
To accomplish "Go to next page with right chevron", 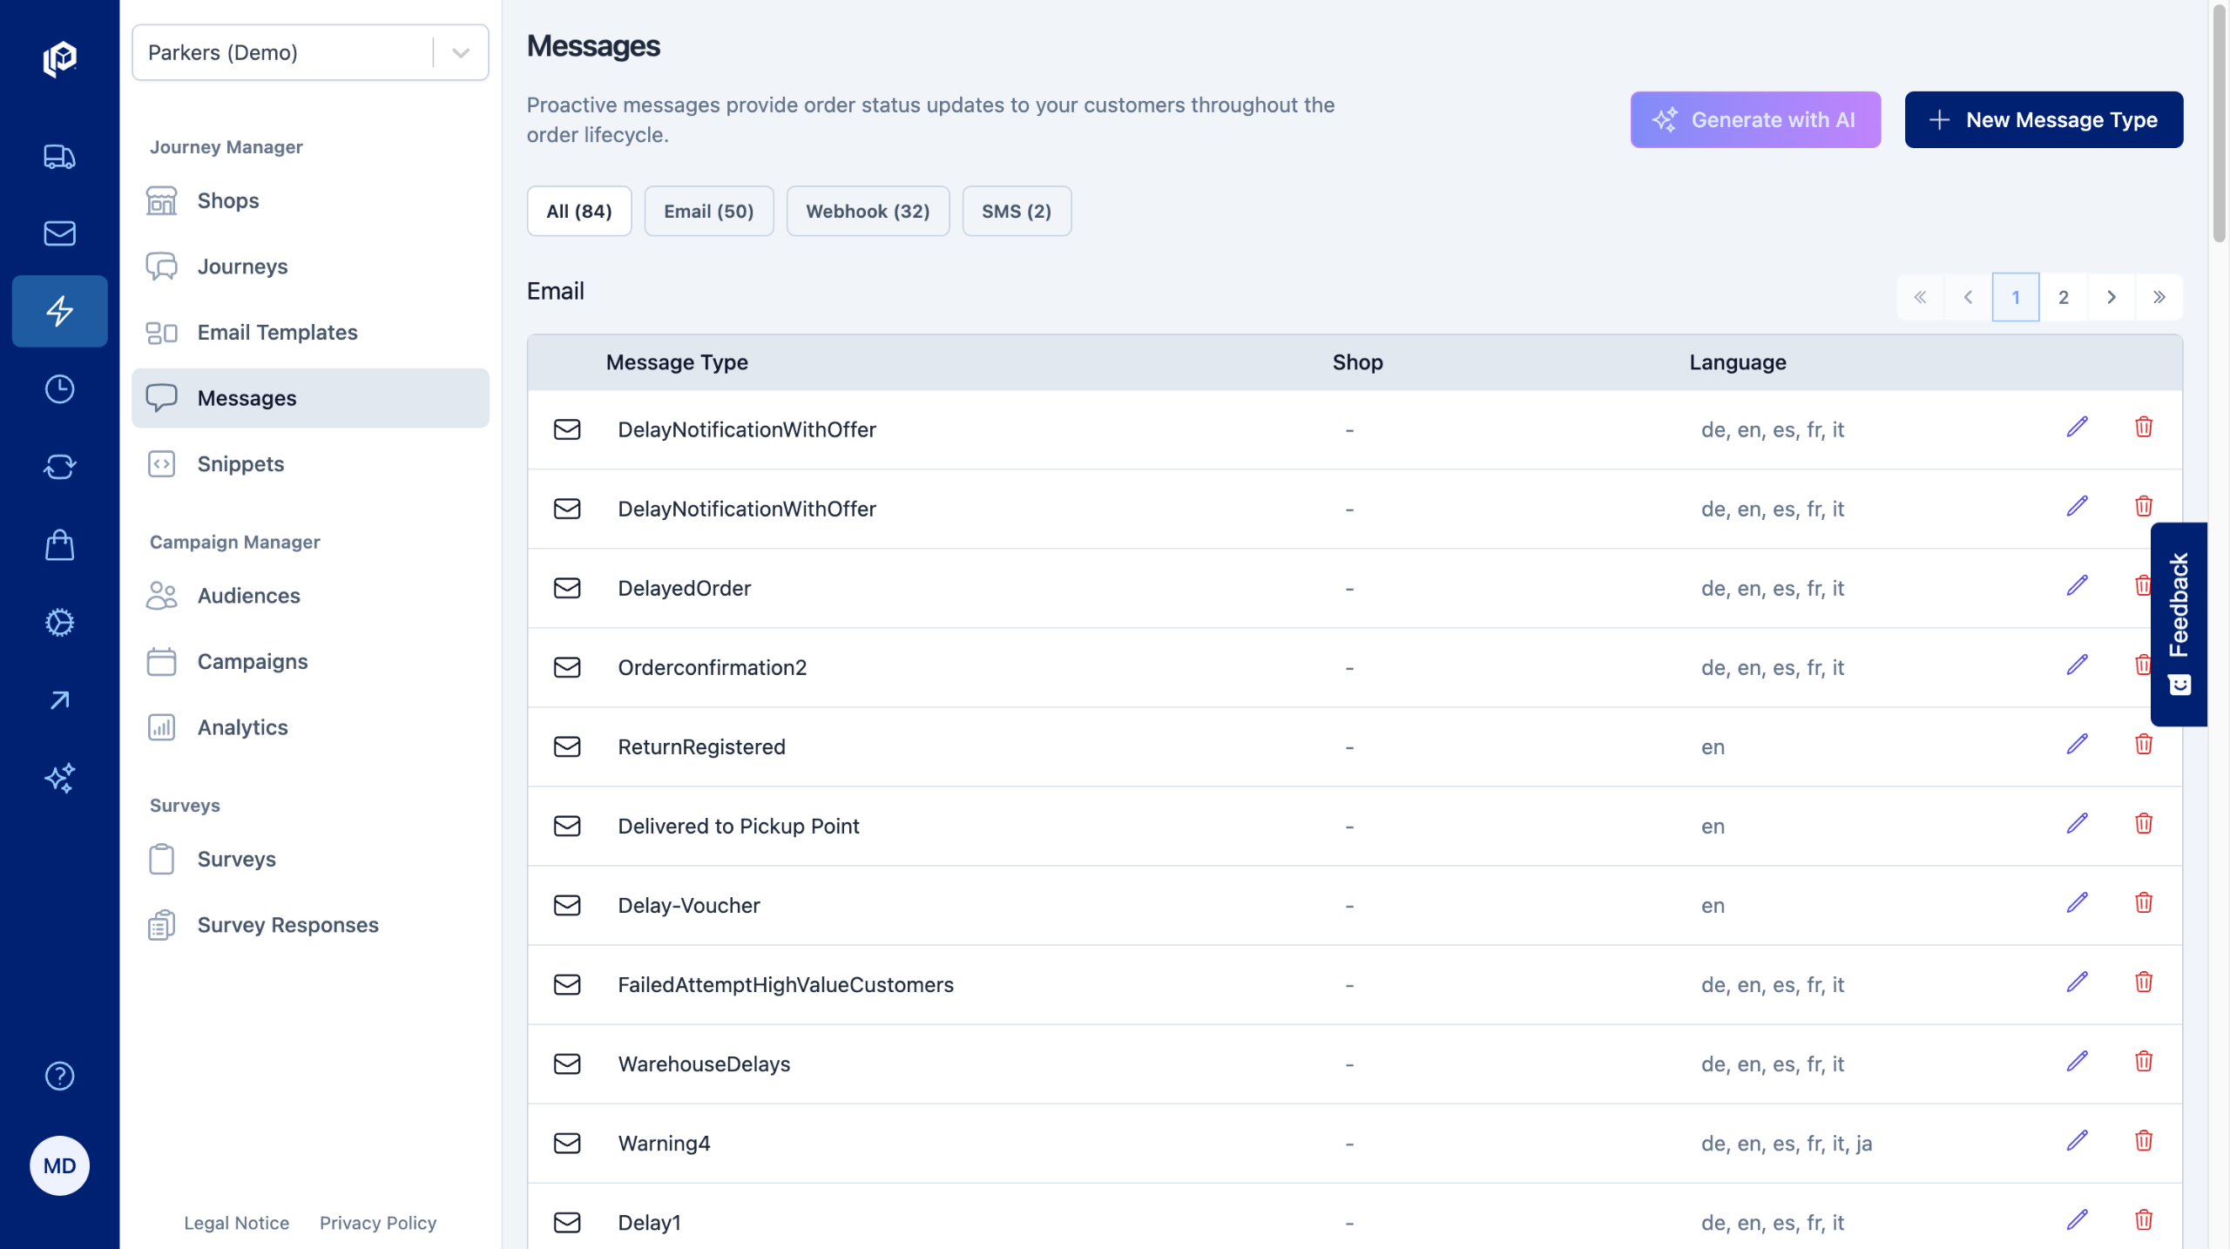I will pyautogui.click(x=2112, y=297).
